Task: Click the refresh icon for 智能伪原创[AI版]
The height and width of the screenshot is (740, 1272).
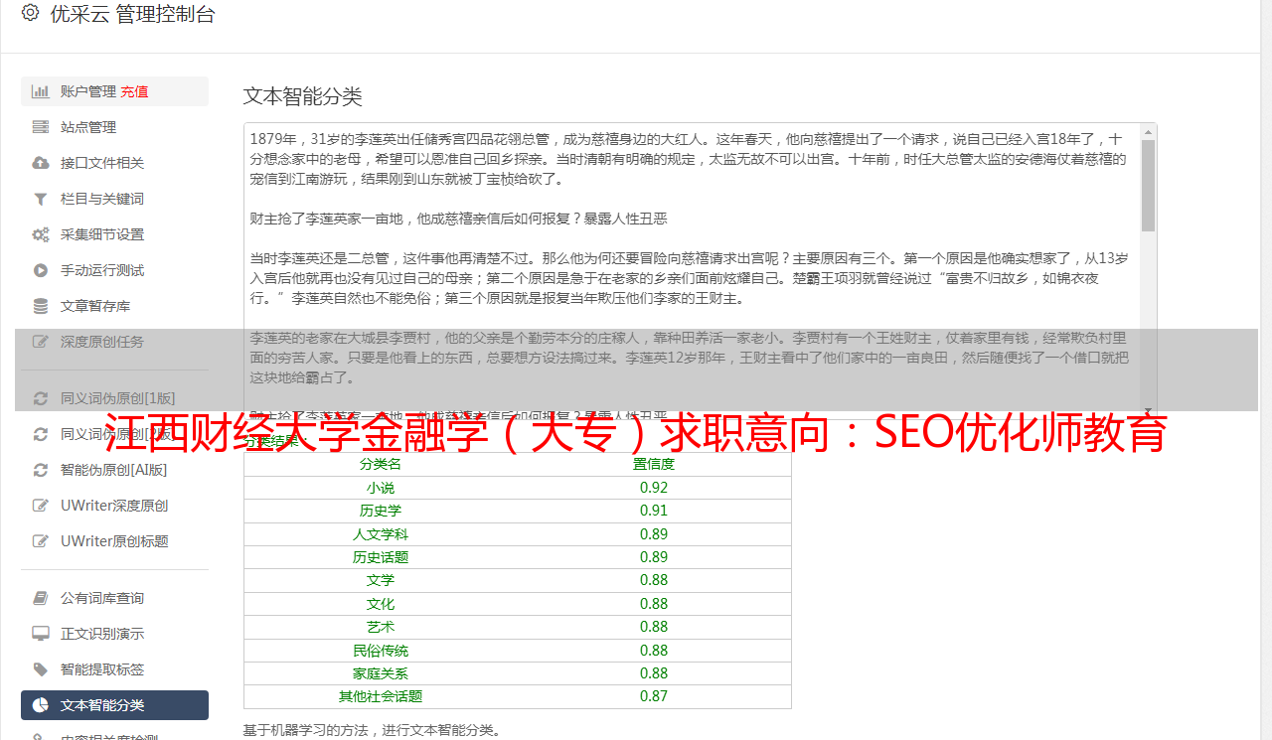Action: (x=41, y=470)
